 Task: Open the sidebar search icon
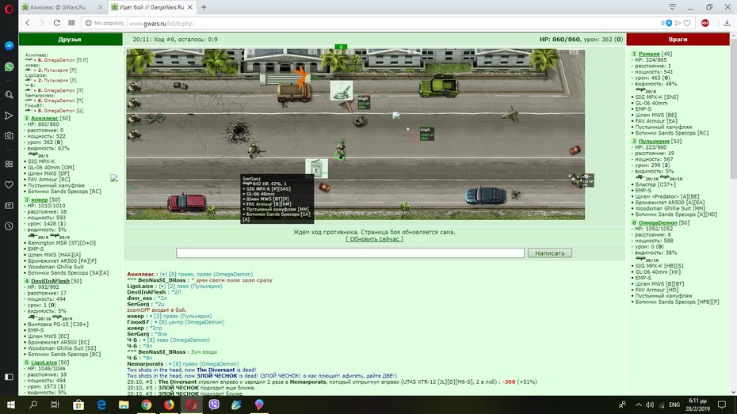click(9, 94)
